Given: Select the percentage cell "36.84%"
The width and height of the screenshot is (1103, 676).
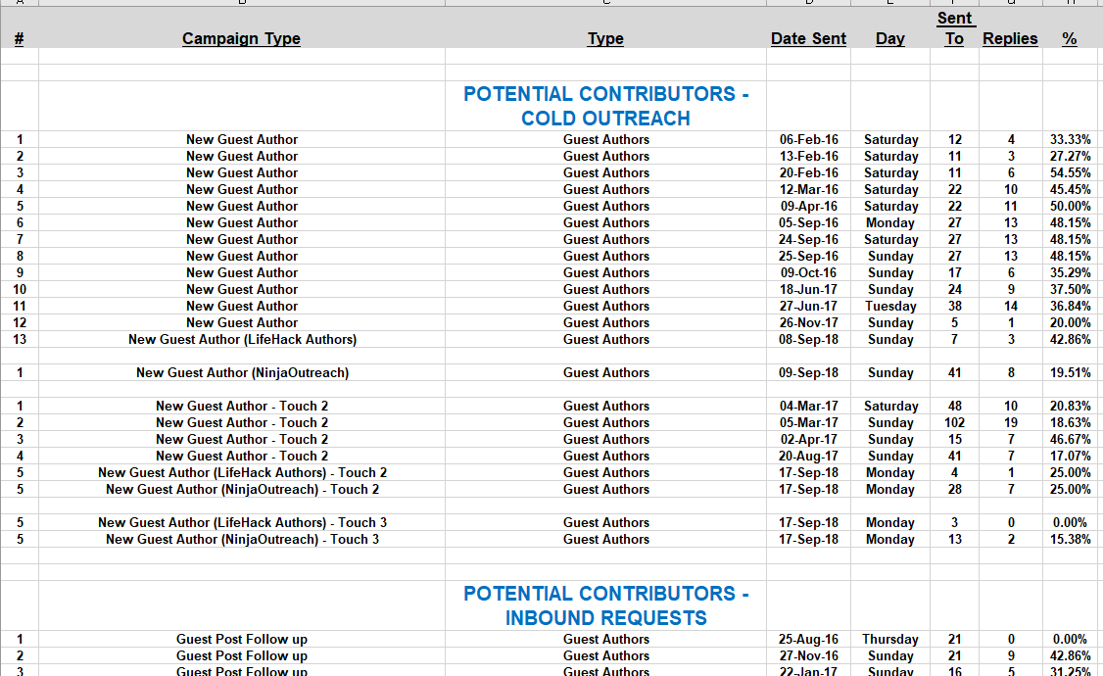Looking at the screenshot, I should tap(1070, 306).
